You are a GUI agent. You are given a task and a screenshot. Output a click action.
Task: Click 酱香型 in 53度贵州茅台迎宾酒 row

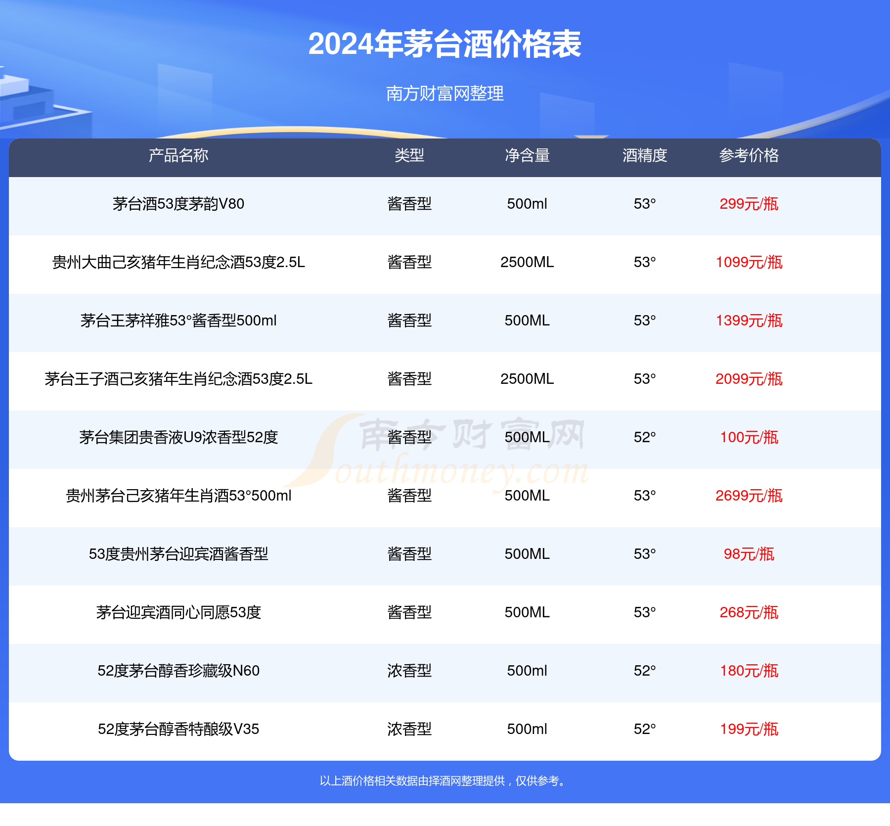coord(409,554)
